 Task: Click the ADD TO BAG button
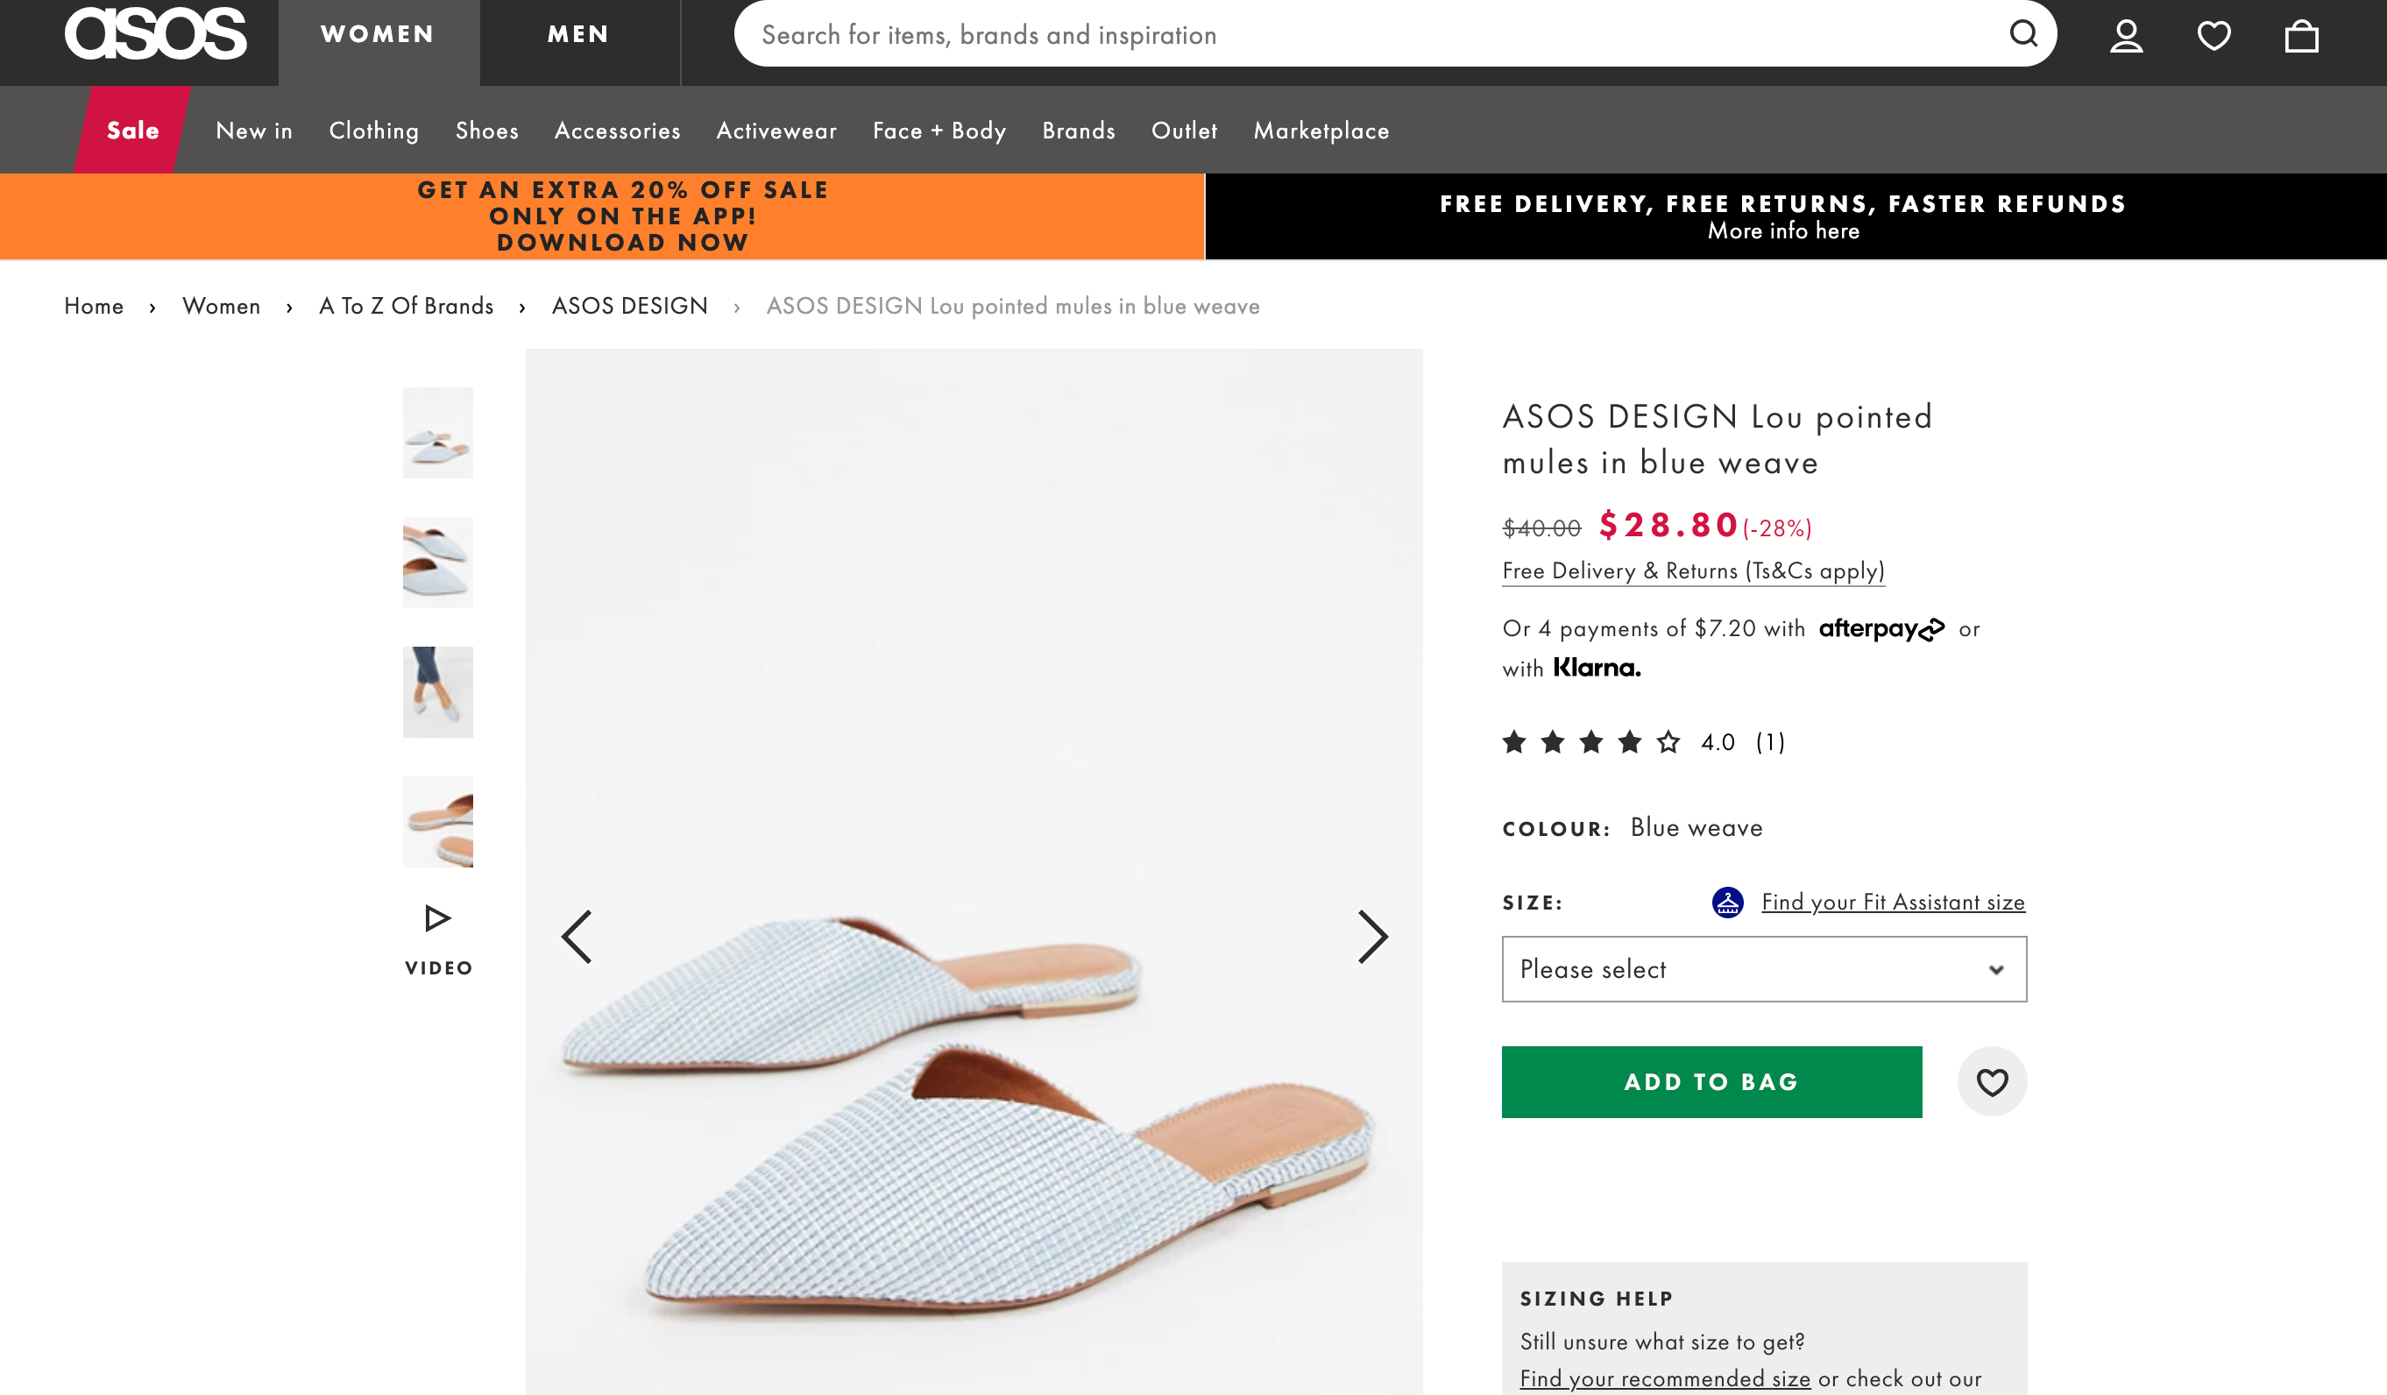pos(1711,1081)
